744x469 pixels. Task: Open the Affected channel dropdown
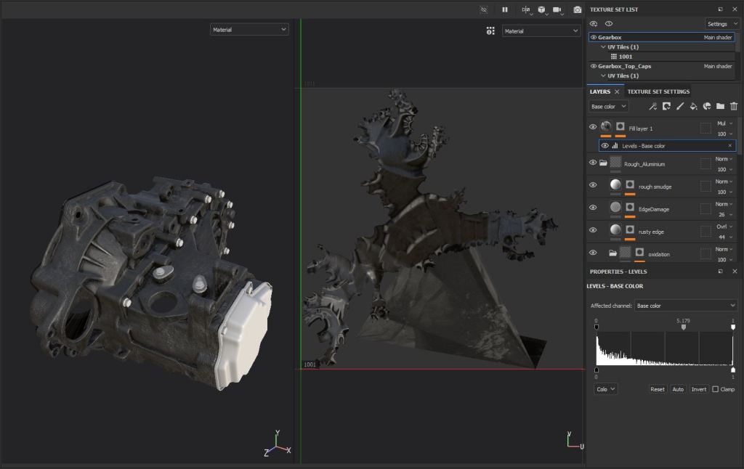pyautogui.click(x=686, y=306)
